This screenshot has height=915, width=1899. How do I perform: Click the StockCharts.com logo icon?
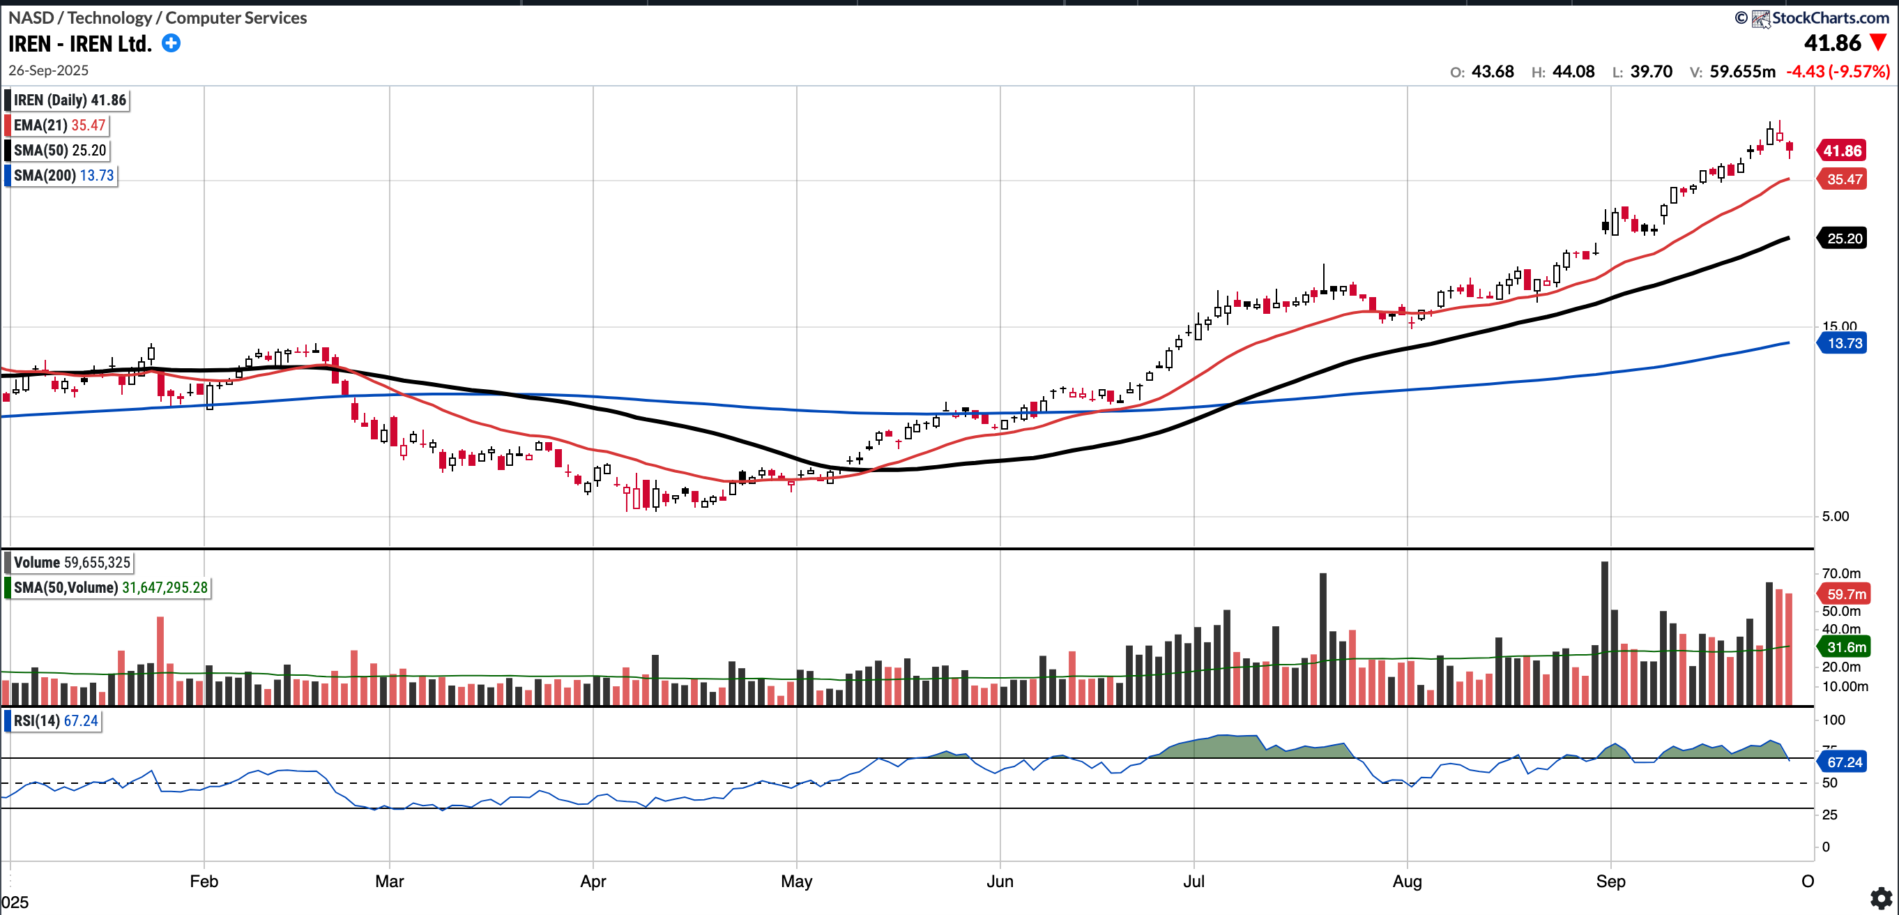coord(1760,18)
